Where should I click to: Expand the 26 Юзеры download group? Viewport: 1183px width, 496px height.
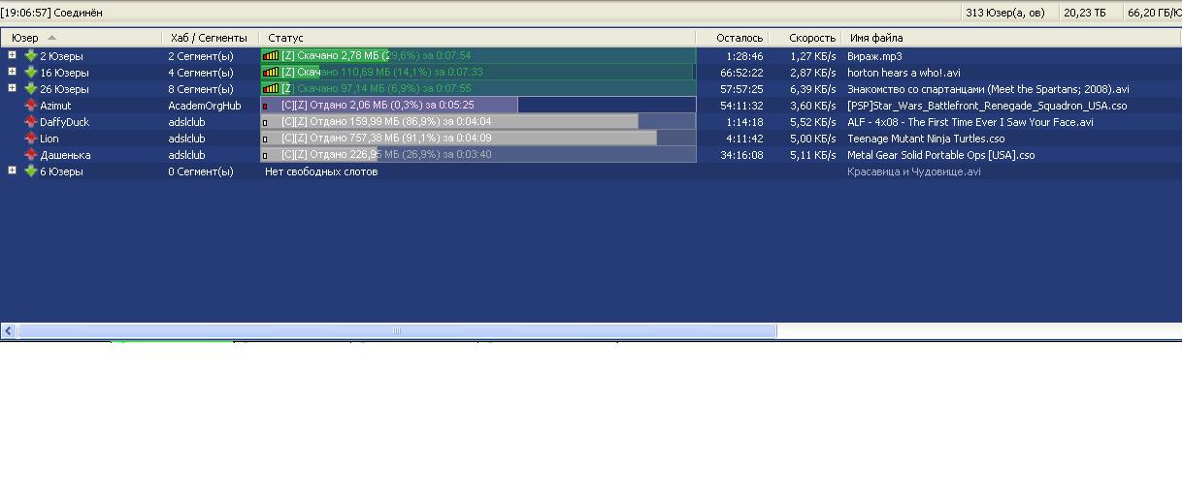coord(12,88)
